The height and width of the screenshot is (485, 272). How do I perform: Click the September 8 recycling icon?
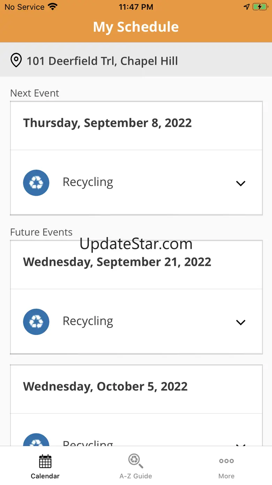pyautogui.click(x=36, y=183)
